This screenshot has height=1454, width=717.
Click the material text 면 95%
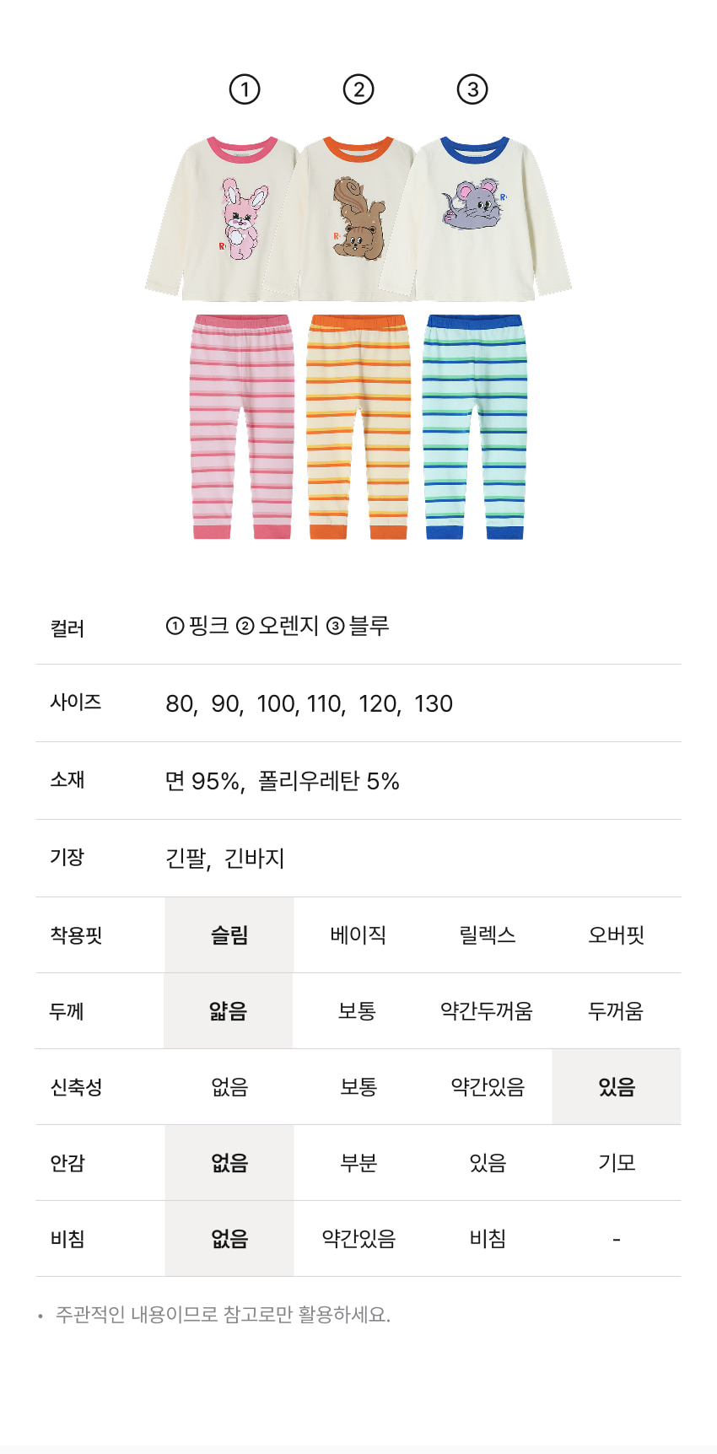pyautogui.click(x=203, y=781)
